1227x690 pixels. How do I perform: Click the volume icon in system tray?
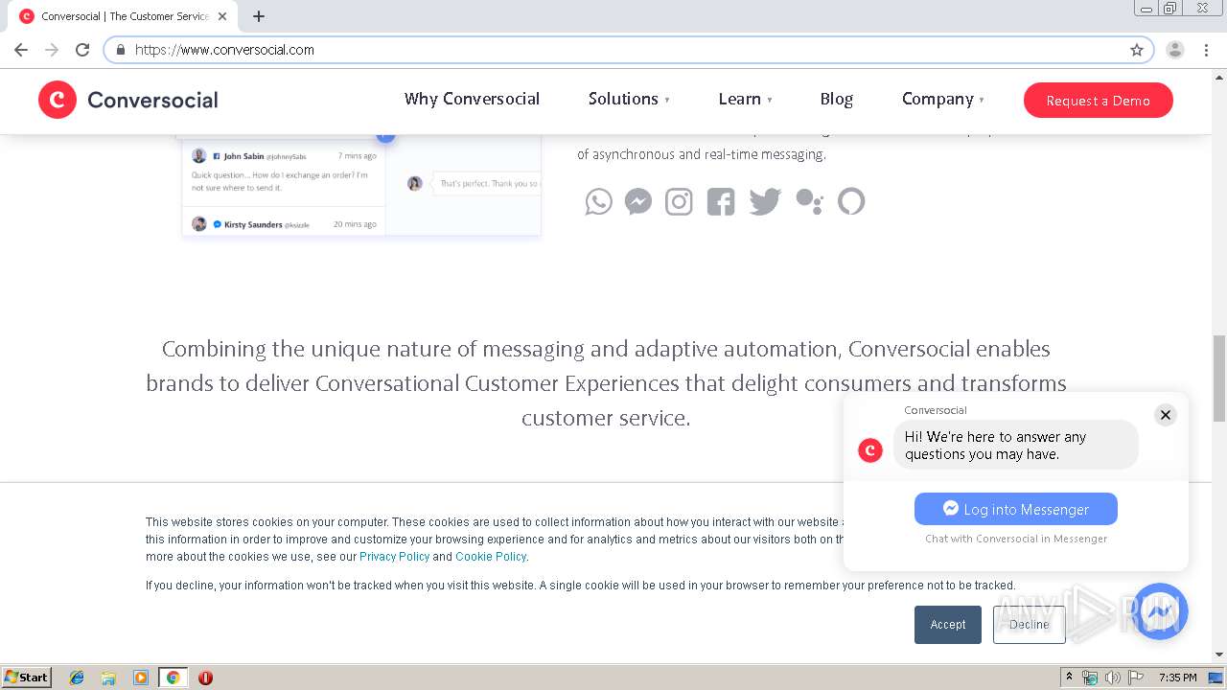click(x=1113, y=678)
